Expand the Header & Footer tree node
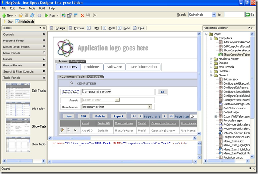Screen dimensions: 258x174 [x=211, y=59]
